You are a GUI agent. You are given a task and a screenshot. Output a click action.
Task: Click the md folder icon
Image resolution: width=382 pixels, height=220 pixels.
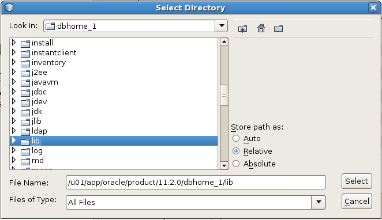coord(25,161)
